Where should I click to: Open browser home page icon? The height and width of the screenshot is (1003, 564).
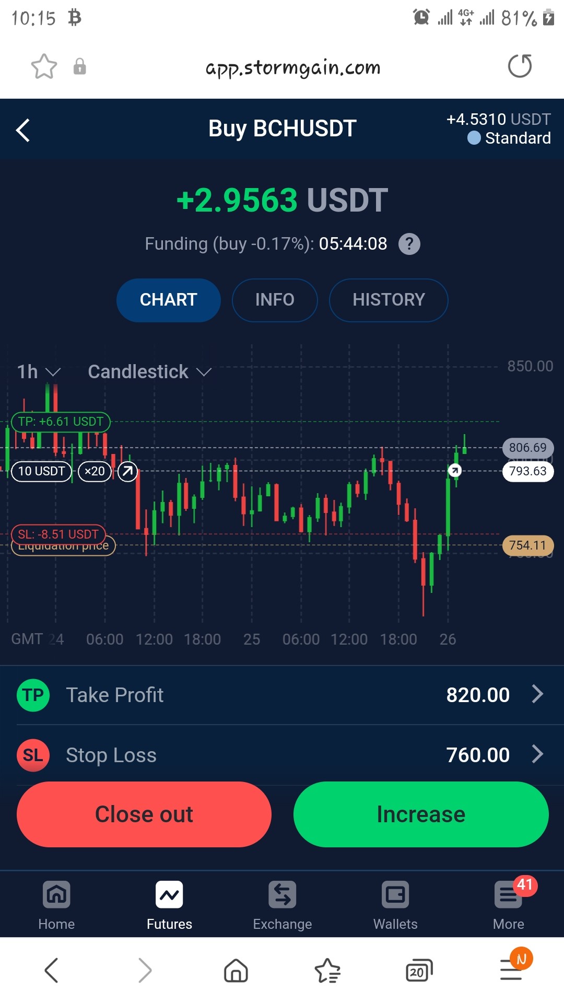click(236, 971)
